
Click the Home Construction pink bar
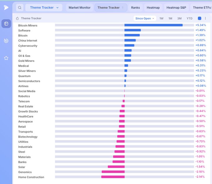(113, 177)
